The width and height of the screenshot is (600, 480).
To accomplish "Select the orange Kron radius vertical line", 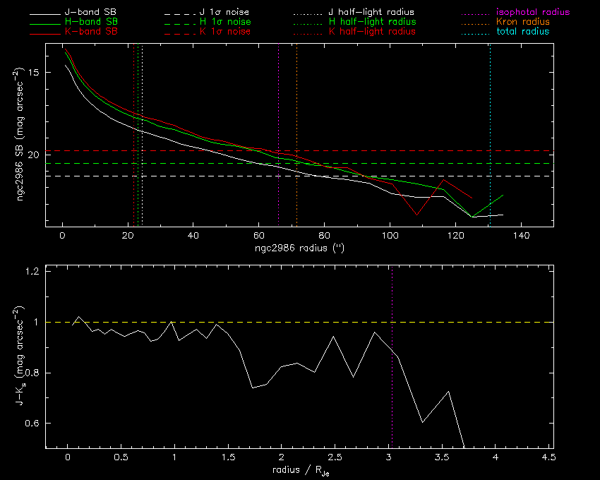I will click(296, 106).
